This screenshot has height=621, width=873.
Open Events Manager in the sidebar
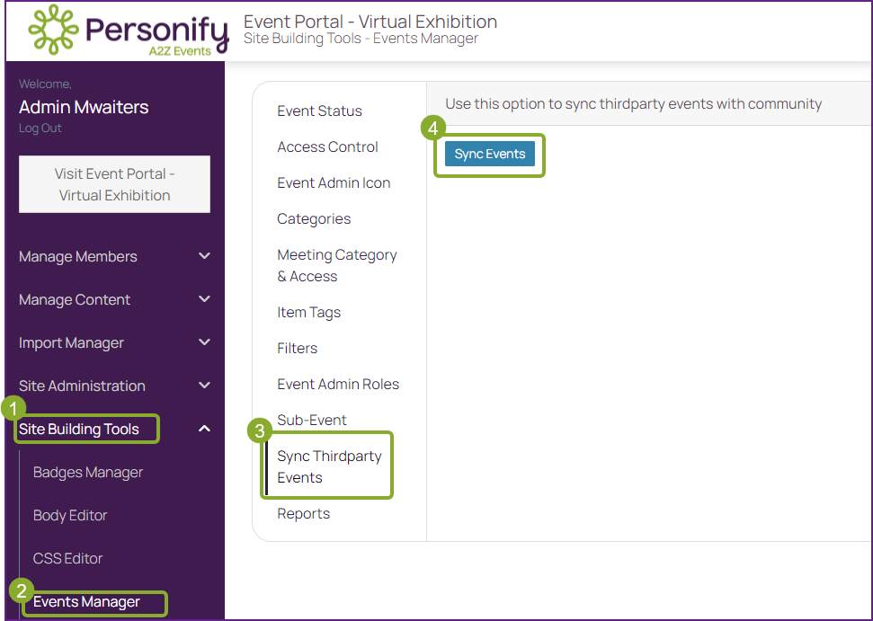(x=86, y=601)
